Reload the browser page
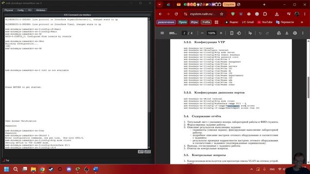 click(176, 14)
